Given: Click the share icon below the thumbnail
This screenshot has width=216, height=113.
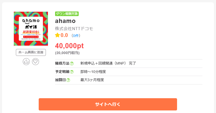Looking at the screenshot, I should [26, 61].
